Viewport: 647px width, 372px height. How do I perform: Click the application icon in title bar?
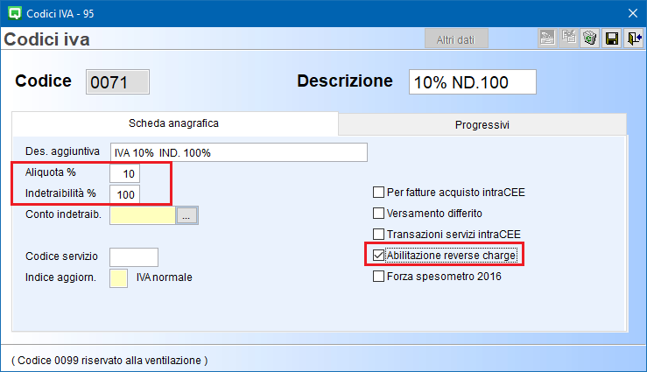pos(13,12)
